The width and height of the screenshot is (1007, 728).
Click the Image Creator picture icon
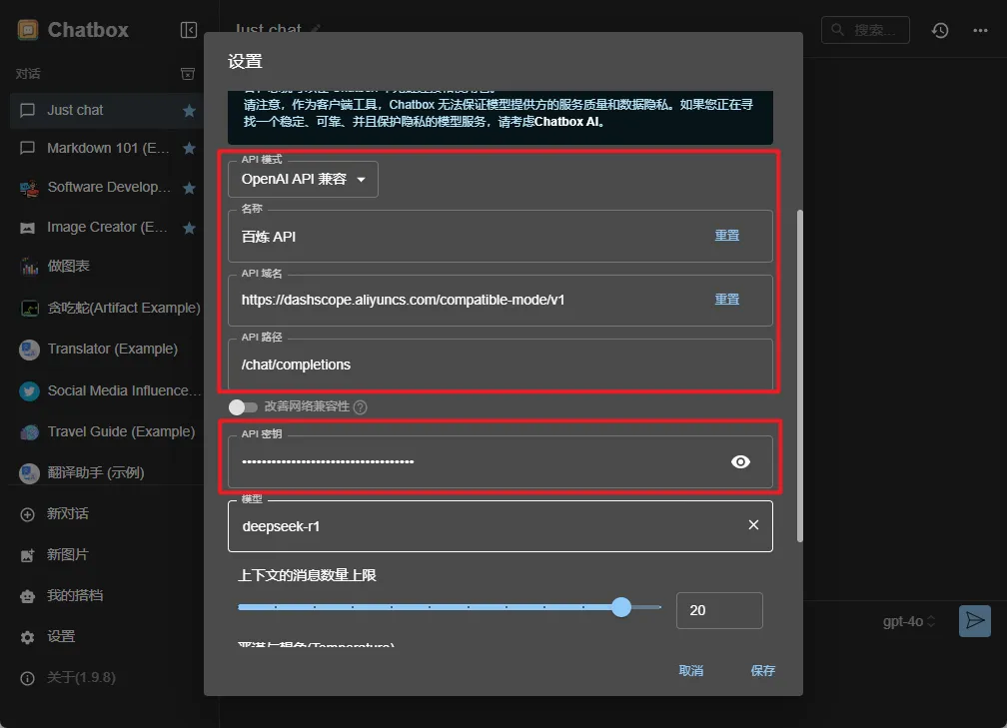point(28,228)
